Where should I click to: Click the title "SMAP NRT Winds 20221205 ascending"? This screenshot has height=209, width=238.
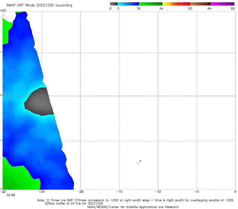pyautogui.click(x=39, y=5)
